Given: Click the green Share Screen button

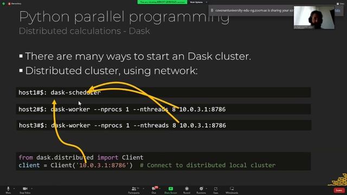Looking at the screenshot, I should (x=171, y=190).
